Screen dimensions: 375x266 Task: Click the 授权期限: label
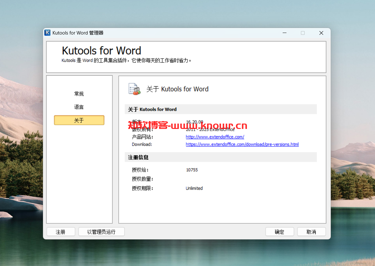click(142, 188)
